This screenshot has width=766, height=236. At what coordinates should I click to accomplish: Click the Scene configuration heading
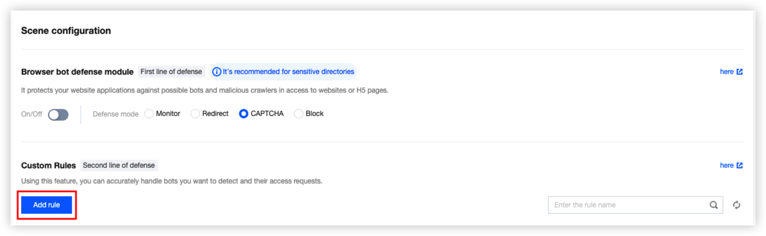point(66,30)
